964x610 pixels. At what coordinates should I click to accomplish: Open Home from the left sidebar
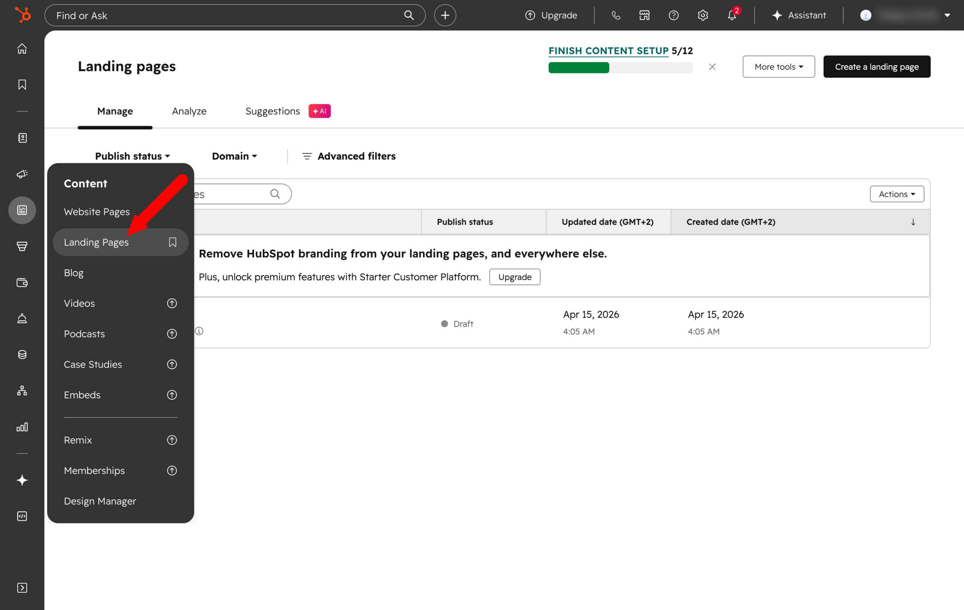[22, 49]
